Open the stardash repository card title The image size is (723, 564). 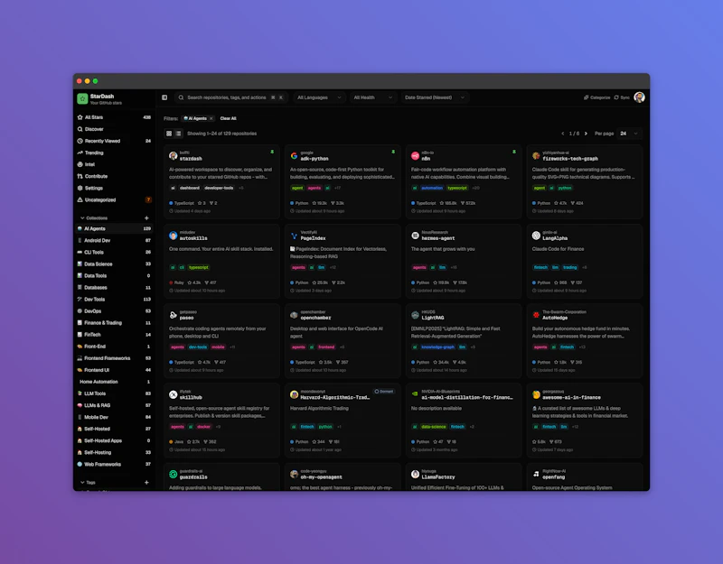click(x=191, y=159)
